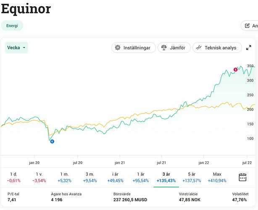Open the calendar date range picker
Screen dimensions: 258x210
tap(242, 177)
